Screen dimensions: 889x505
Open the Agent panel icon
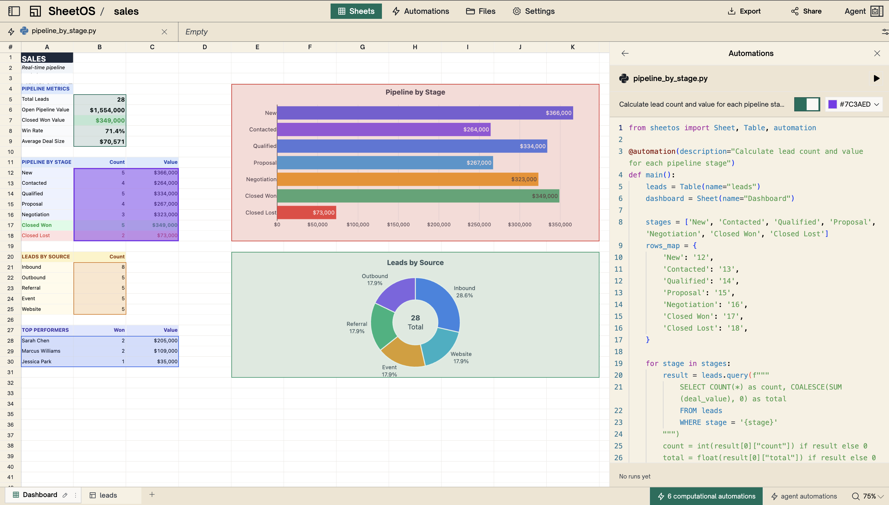877,11
